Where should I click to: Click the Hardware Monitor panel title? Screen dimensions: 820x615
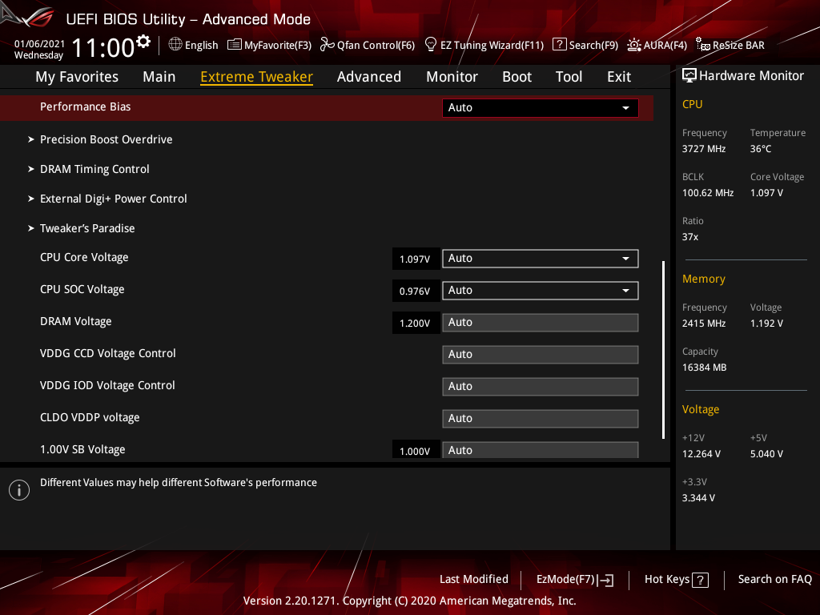[x=751, y=76]
